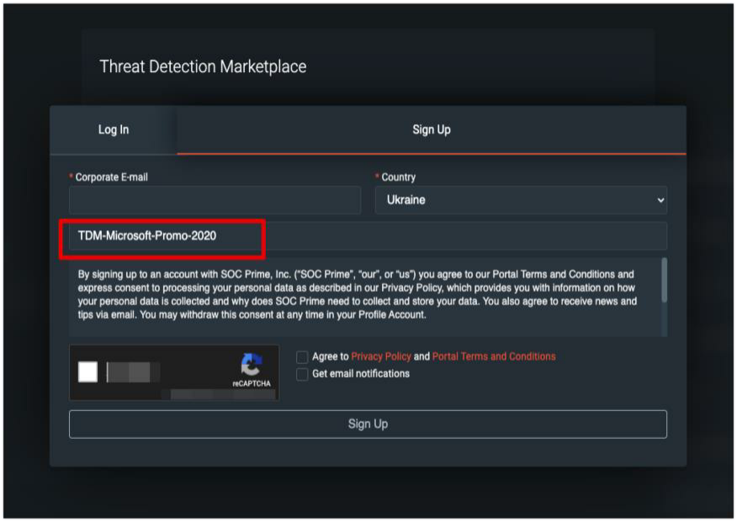
Task: Open the Country dropdown showing Ukraine
Action: pyautogui.click(x=521, y=200)
